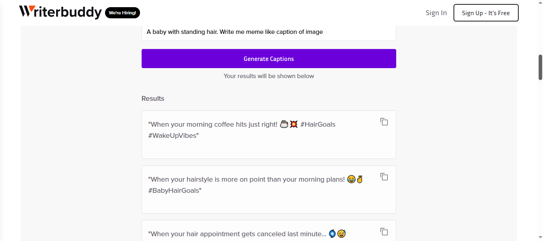Viewport: 543px width, 241px height.
Task: Click the page vertical scrollbar thumb
Action: coord(540,67)
